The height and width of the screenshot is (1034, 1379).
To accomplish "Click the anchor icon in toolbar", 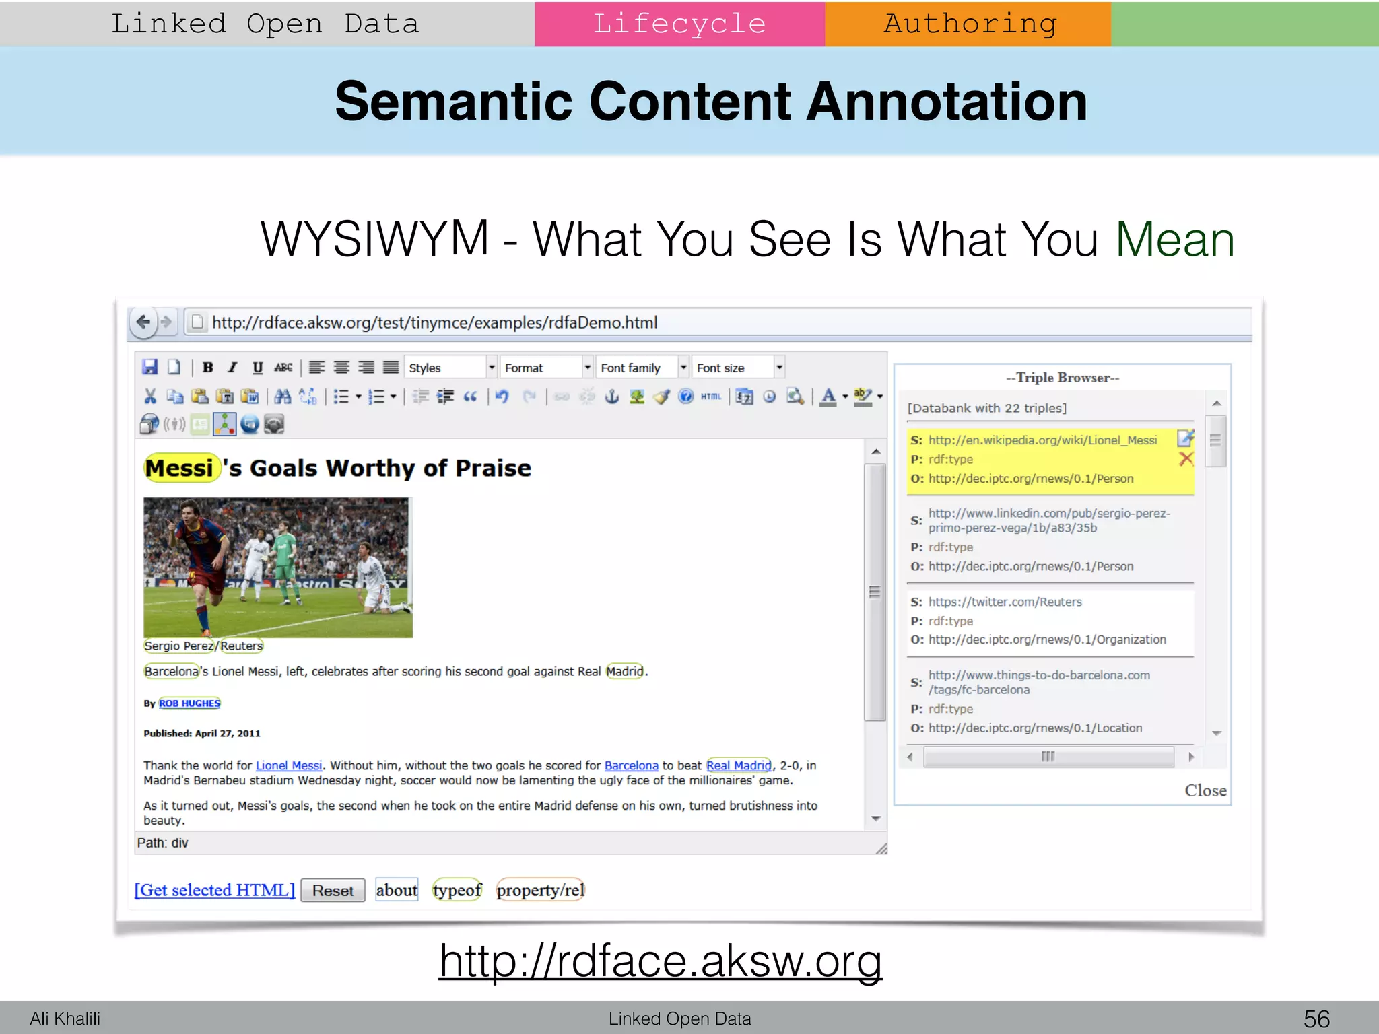I will (611, 397).
